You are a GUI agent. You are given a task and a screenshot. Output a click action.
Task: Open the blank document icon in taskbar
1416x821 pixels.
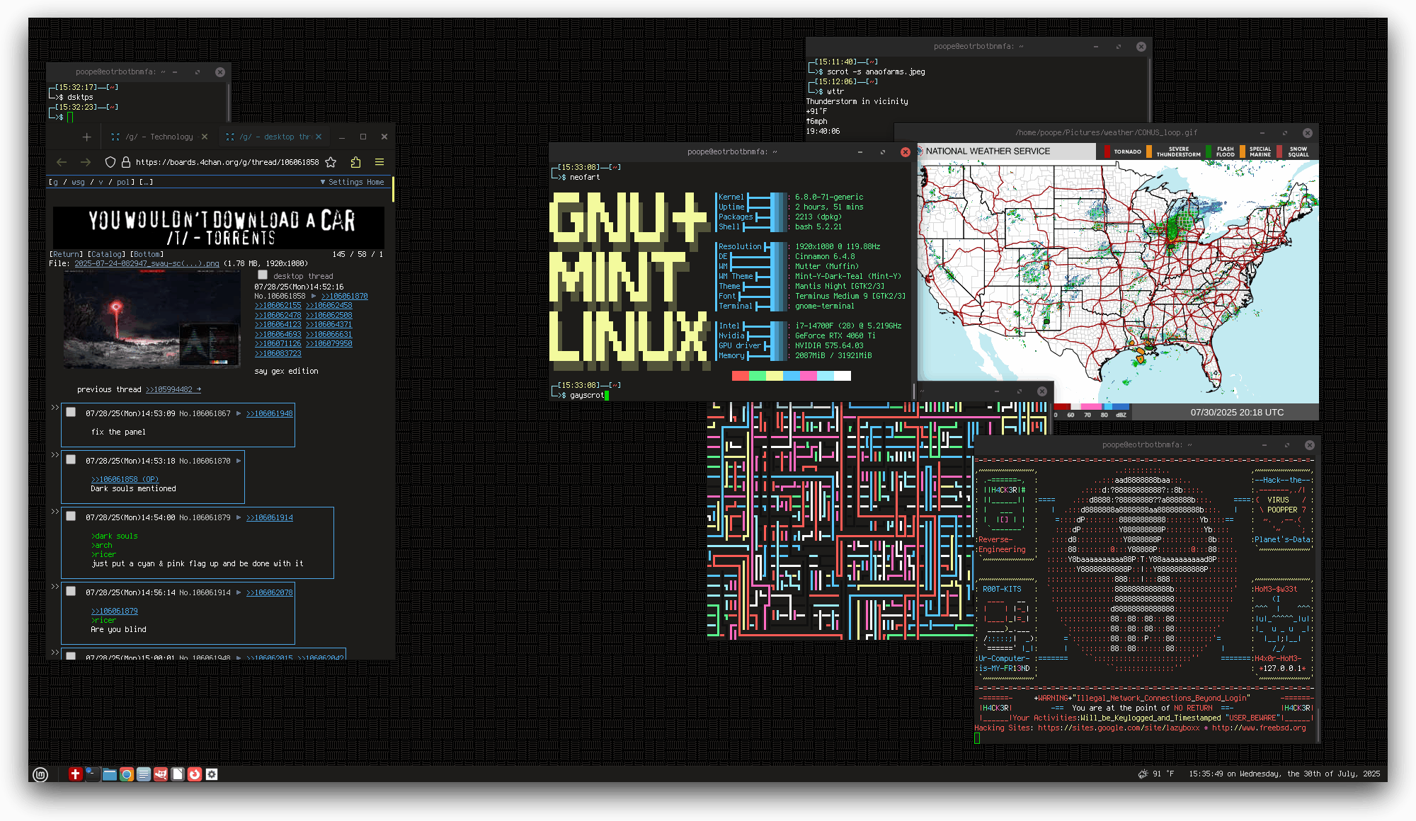coord(178,774)
